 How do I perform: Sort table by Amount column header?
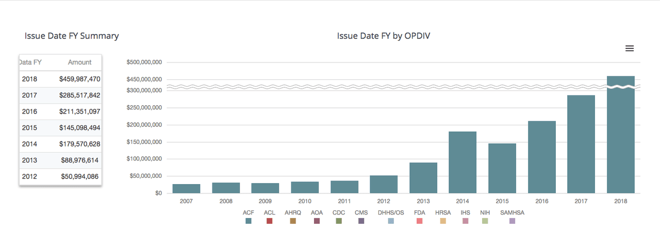pyautogui.click(x=79, y=62)
